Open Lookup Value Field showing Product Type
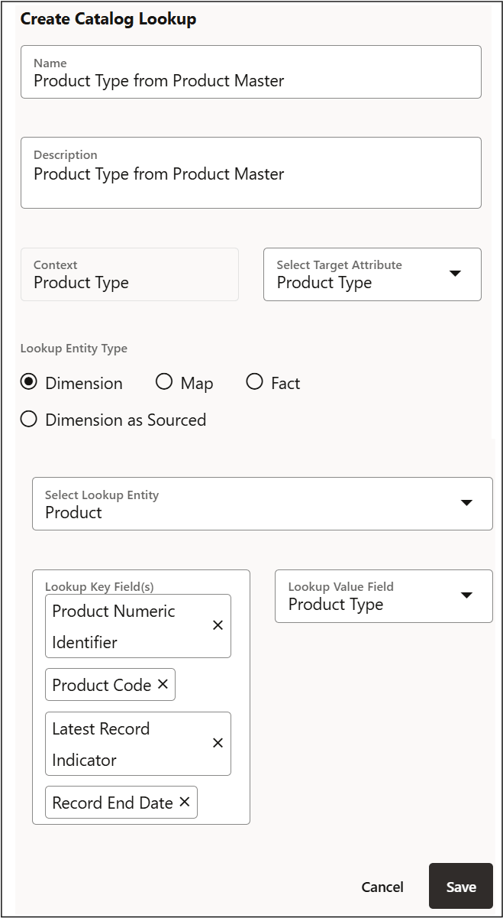Screen dimensions: 503x918 point(366,596)
